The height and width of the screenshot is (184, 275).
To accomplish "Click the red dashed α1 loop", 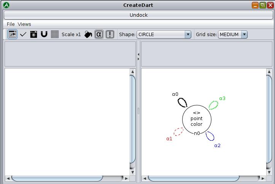I will click(x=178, y=132).
